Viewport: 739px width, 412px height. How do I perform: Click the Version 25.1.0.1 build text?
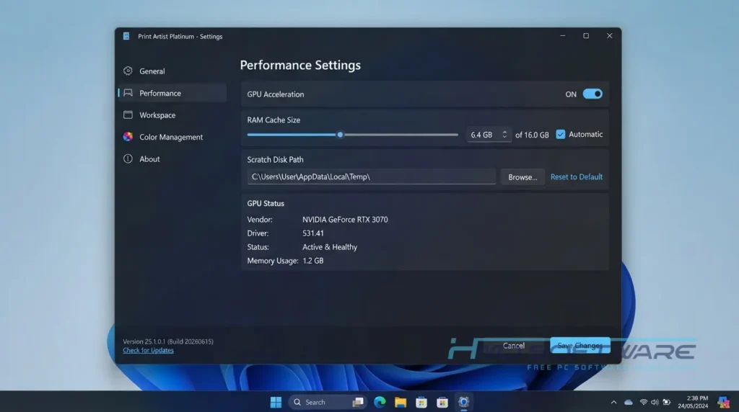(167, 341)
